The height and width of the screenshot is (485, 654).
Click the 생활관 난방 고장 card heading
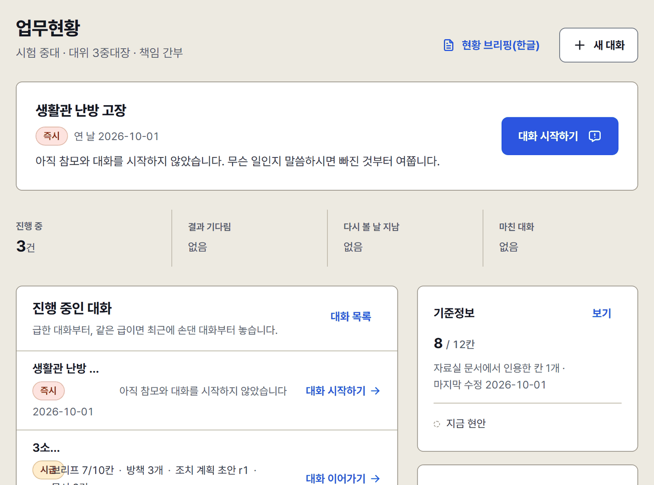coord(81,110)
